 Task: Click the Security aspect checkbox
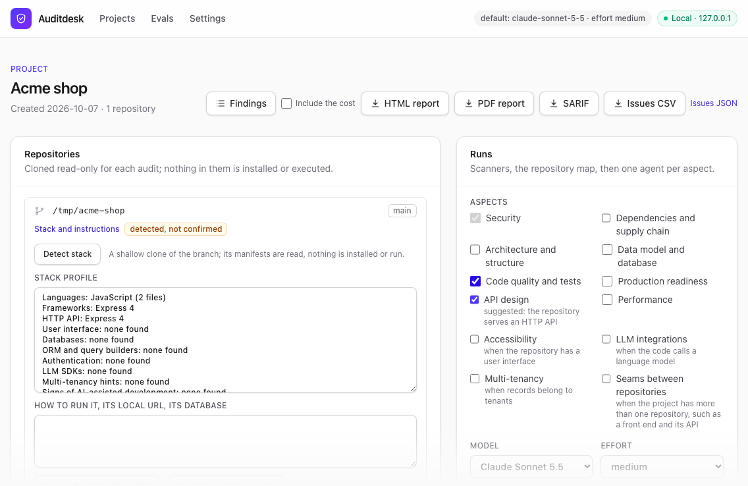[475, 218]
